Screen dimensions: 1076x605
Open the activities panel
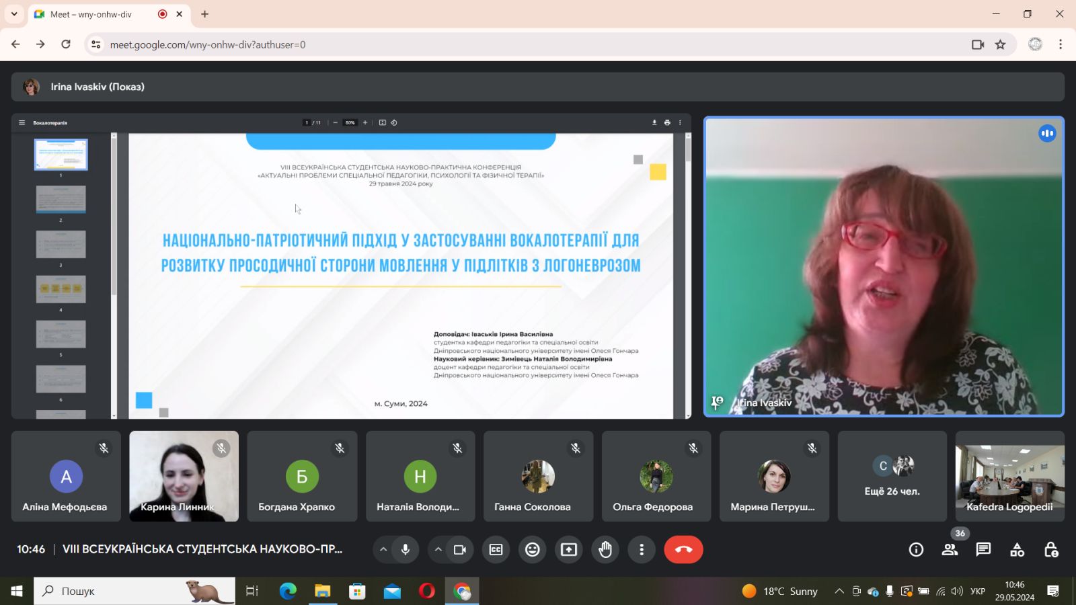(x=1017, y=550)
